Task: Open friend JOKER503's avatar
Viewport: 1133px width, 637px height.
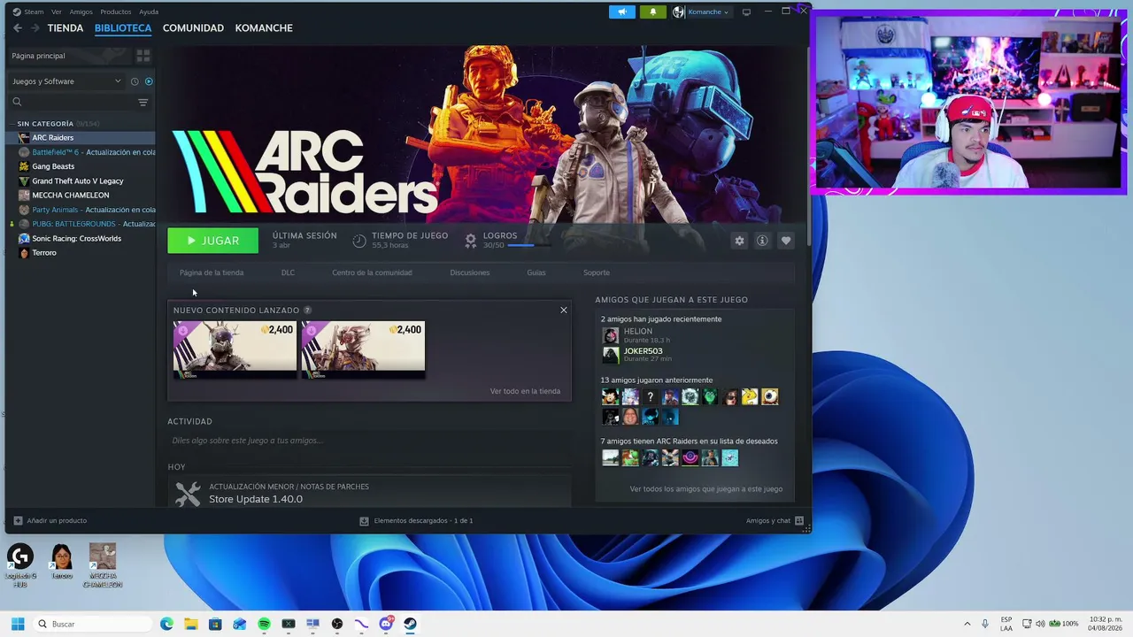Action: [x=611, y=355]
